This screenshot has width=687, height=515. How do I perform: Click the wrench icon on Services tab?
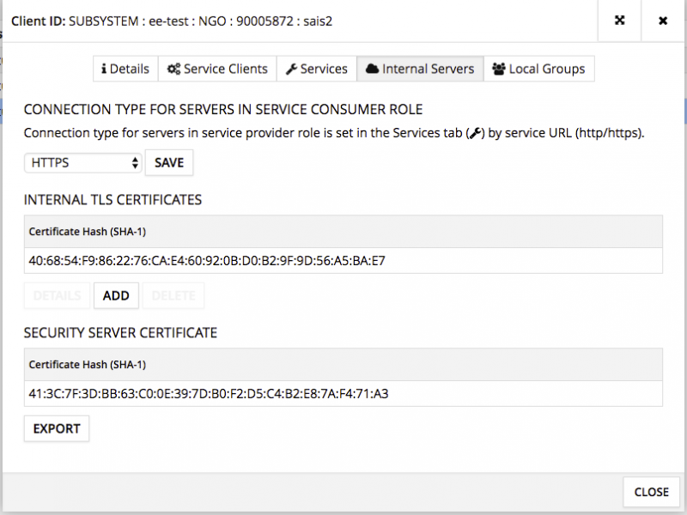tap(291, 70)
